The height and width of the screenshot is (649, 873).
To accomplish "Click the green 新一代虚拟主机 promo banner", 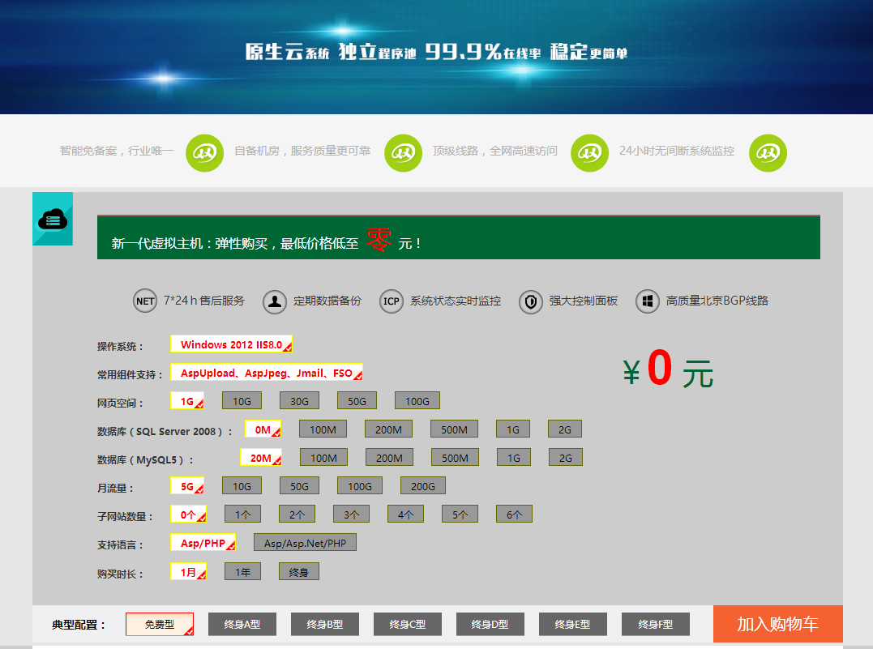I will [459, 237].
